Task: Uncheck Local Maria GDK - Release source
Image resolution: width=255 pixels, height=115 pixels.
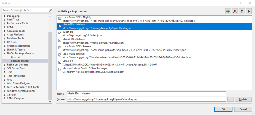Action: (60, 48)
